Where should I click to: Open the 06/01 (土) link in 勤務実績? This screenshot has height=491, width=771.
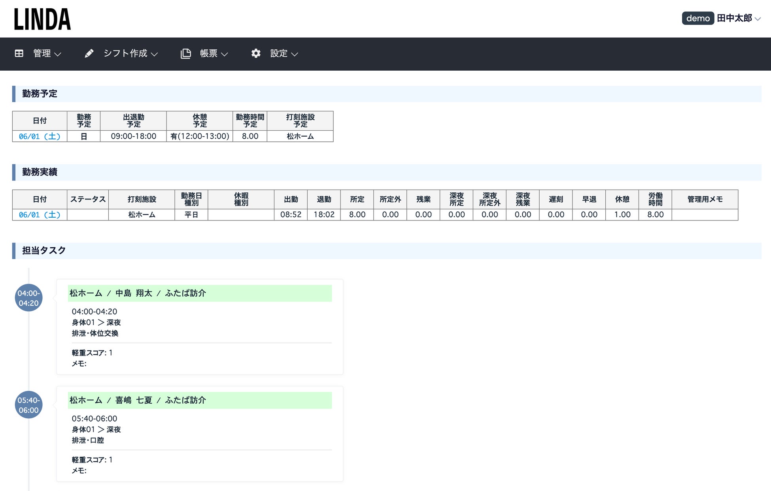[40, 214]
